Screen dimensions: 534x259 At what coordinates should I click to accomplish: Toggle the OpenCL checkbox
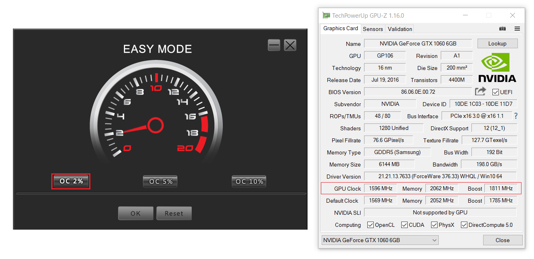point(371,225)
